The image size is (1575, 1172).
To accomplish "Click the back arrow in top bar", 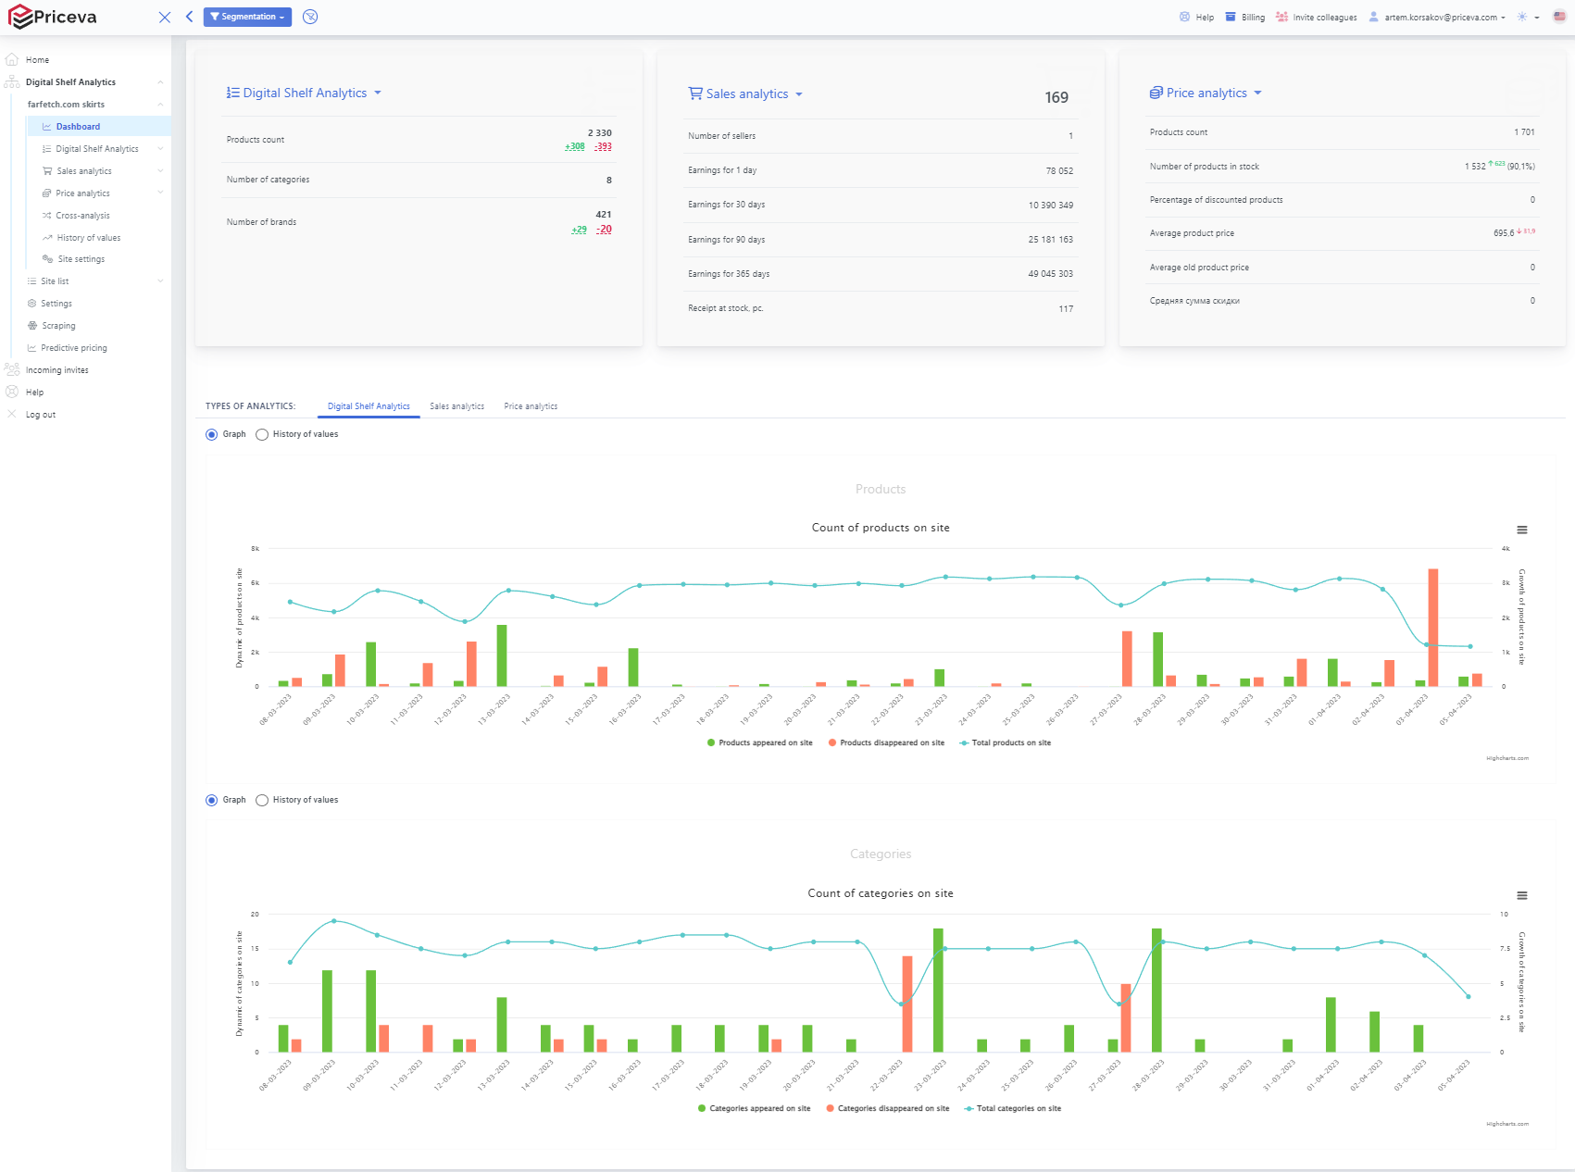I will (189, 17).
